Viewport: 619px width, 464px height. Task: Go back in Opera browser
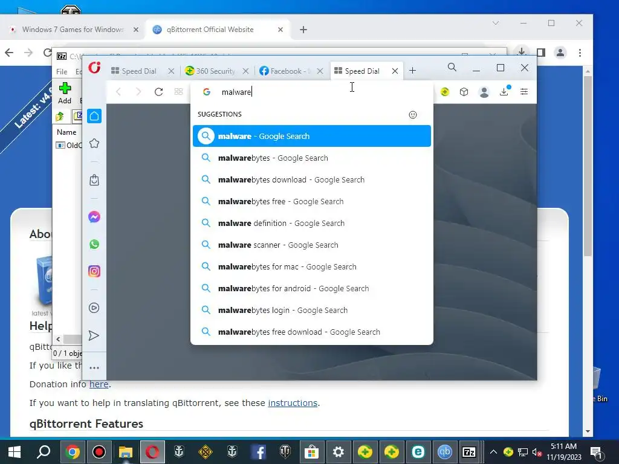118,92
